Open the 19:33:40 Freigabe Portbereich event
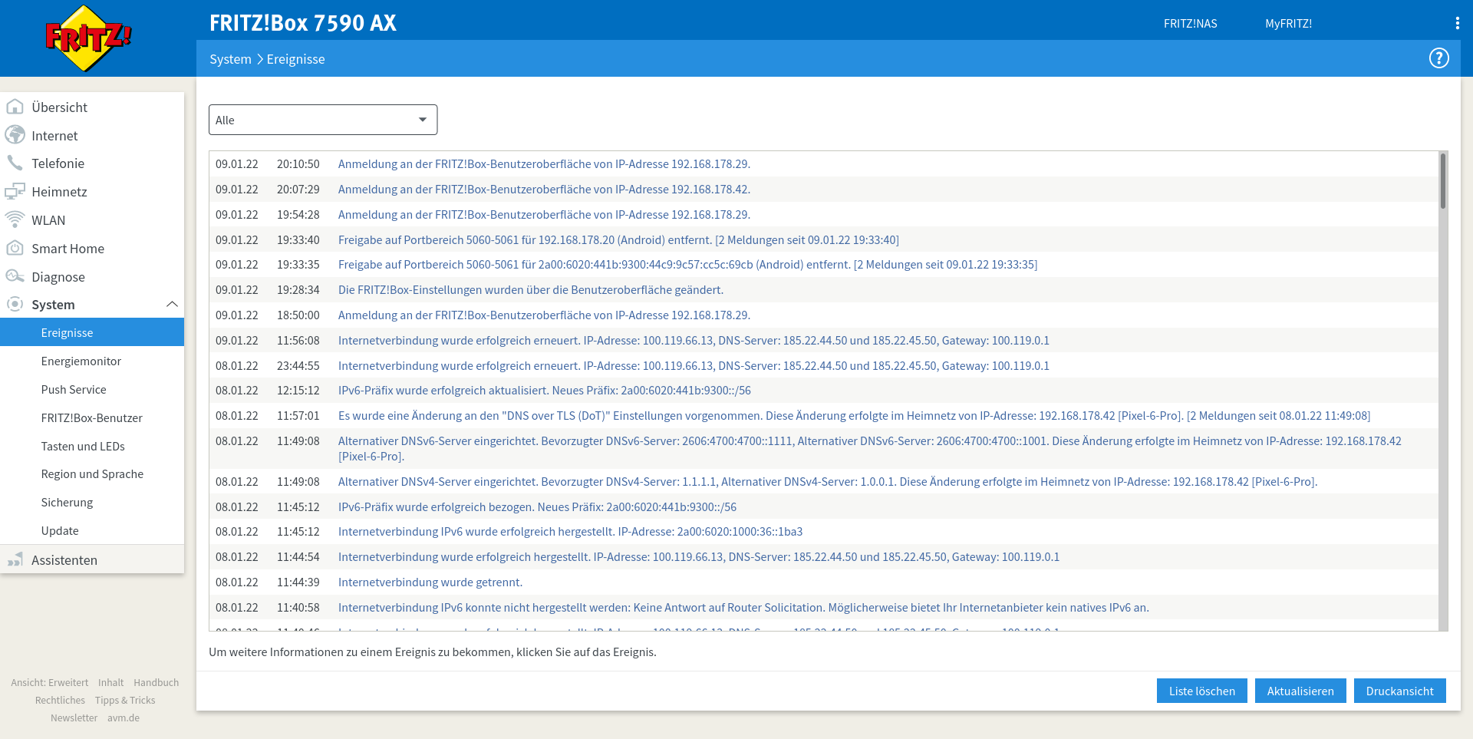This screenshot has height=739, width=1473. (618, 239)
